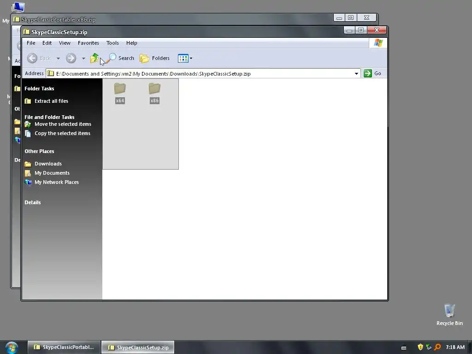Select the x64 folder
The image size is (472, 354).
point(120,93)
